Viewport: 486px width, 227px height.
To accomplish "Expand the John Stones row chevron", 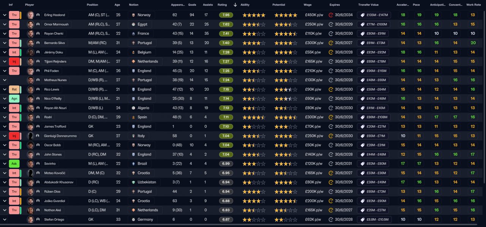I will pos(5,154).
